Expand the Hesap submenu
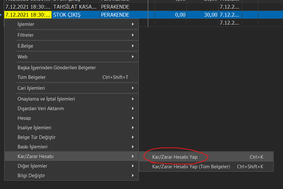Image resolution: width=283 pixels, height=189 pixels. click(x=24, y=118)
